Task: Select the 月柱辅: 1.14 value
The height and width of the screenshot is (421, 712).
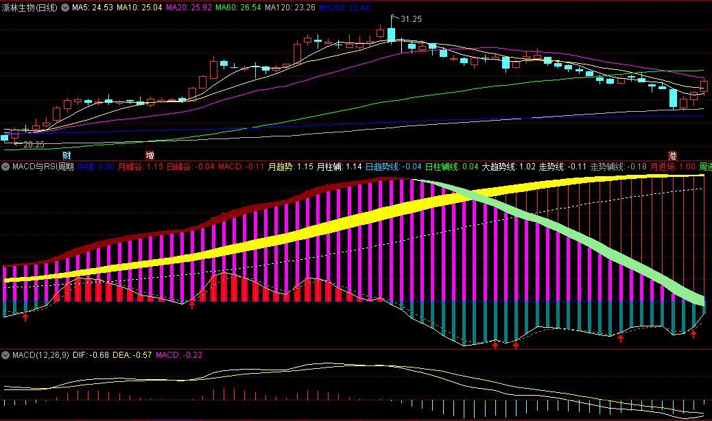Action: [x=340, y=167]
